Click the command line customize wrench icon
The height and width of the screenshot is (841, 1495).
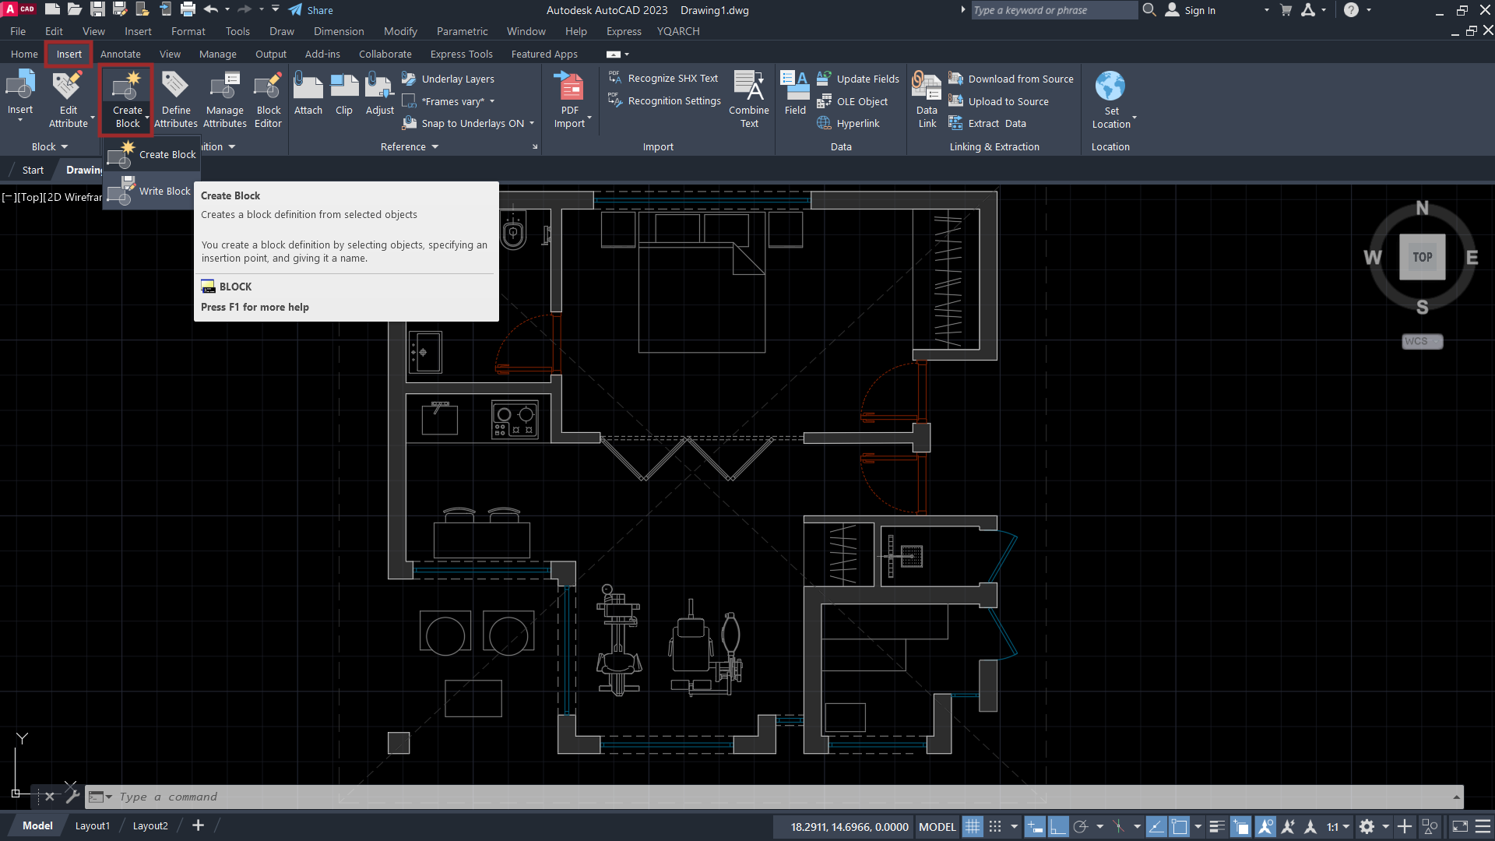coord(72,796)
